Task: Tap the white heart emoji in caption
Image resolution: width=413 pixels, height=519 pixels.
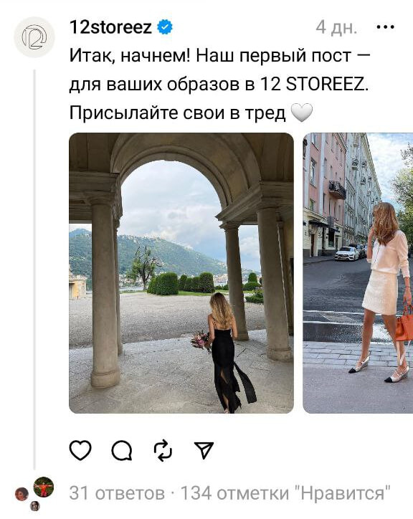Action: [301, 113]
